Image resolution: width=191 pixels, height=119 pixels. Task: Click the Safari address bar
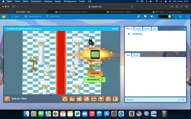[95, 7]
